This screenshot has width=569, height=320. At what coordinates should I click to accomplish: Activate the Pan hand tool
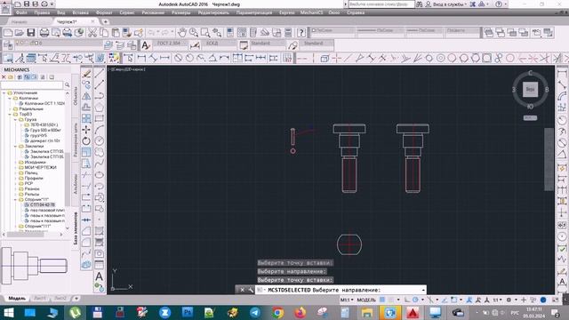(x=182, y=33)
